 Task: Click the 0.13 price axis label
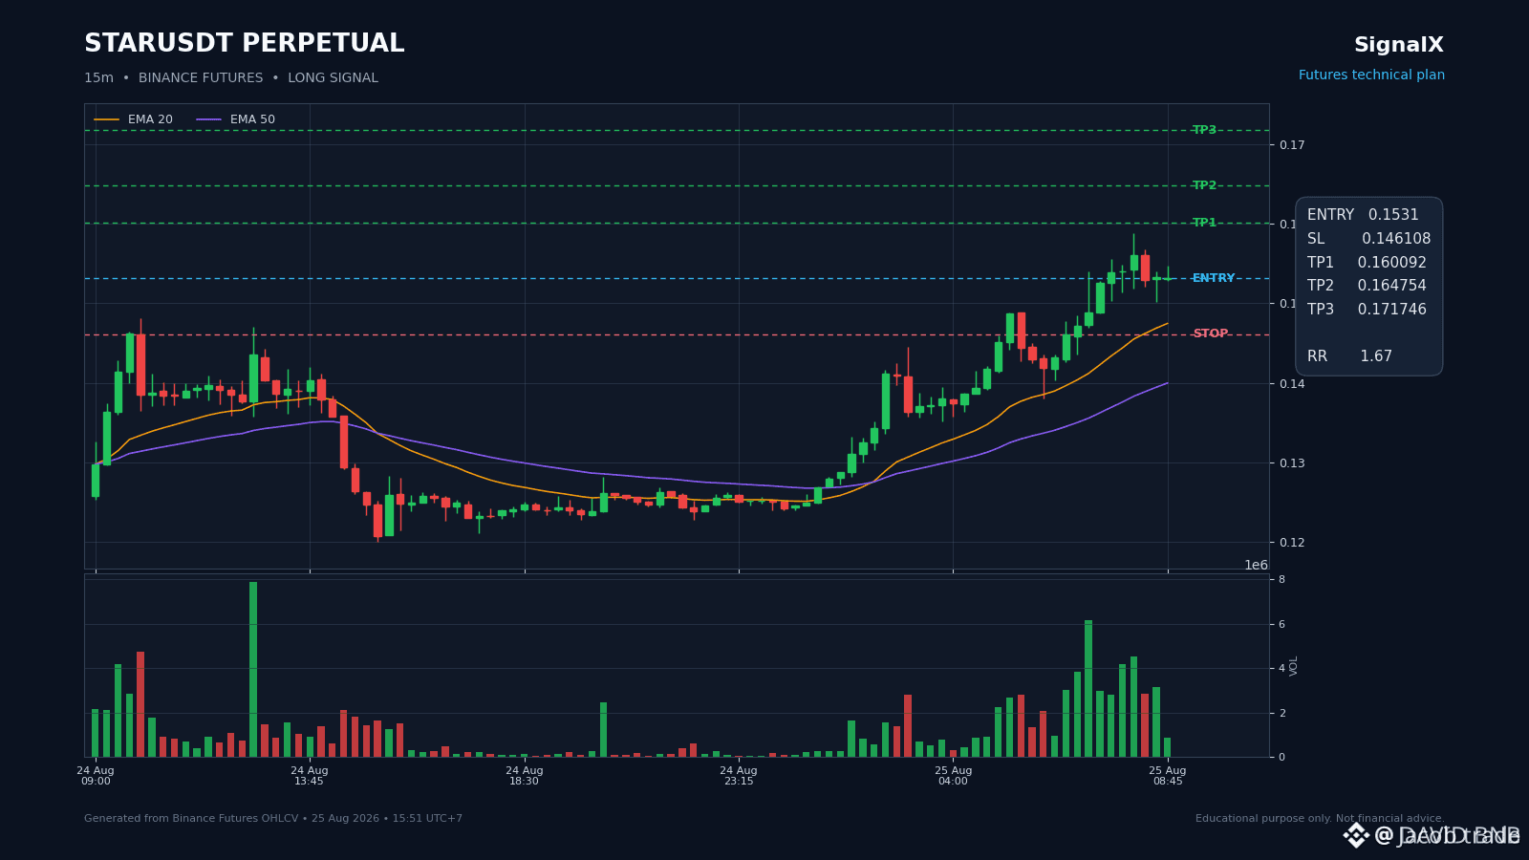[x=1292, y=463]
